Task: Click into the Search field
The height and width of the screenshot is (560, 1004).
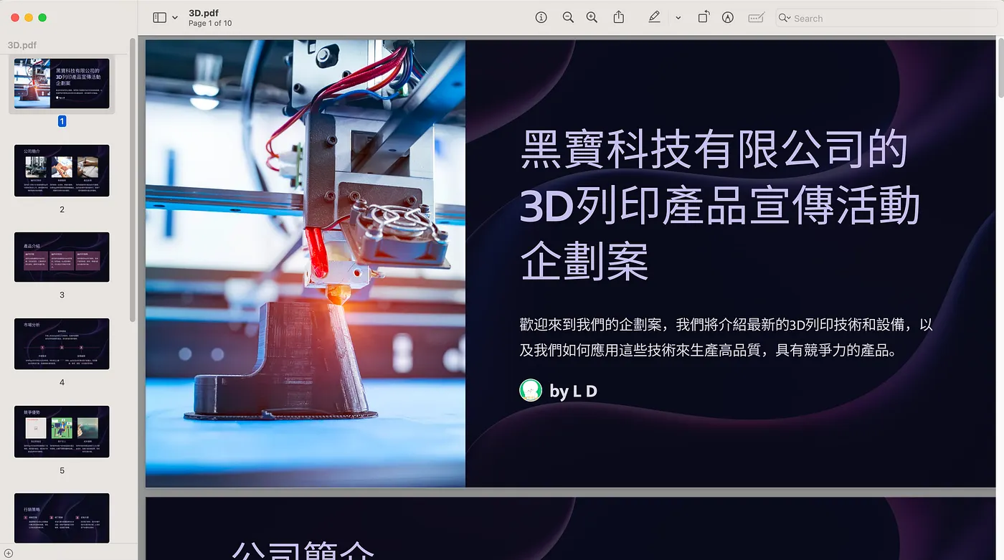Action: pyautogui.click(x=886, y=18)
